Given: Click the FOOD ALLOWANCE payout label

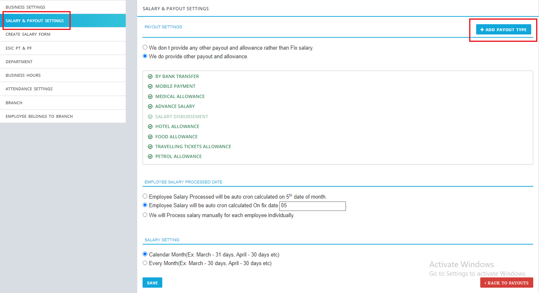Looking at the screenshot, I should (177, 137).
